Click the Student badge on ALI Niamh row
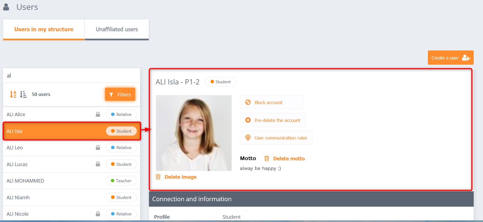Image resolution: width=483 pixels, height=222 pixels. point(121,197)
